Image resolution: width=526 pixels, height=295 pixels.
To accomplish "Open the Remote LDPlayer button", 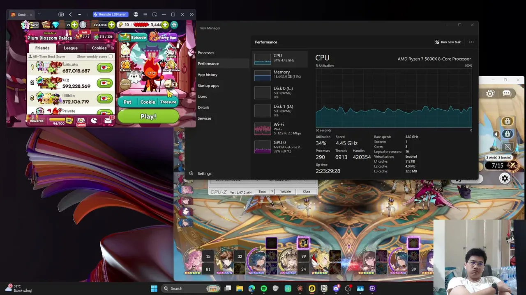I will pyautogui.click(x=111, y=15).
